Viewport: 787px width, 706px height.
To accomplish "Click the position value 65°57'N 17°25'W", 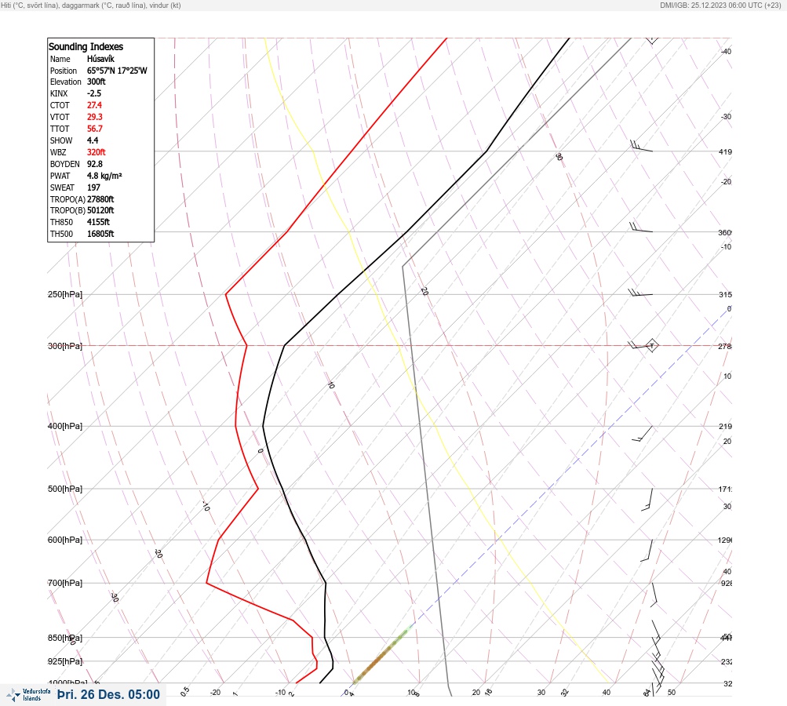I will point(117,71).
